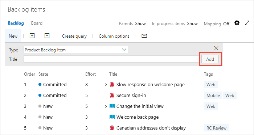Click effort value 8 in row 1
Screen dimensions: 254x135
click(x=86, y=84)
